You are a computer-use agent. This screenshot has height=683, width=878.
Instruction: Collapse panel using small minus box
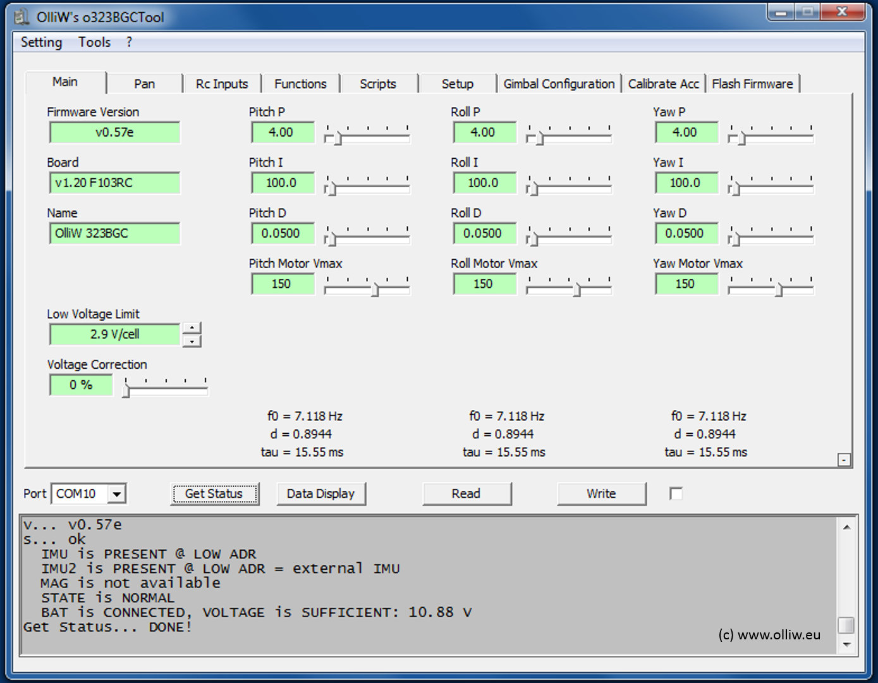[x=844, y=460]
